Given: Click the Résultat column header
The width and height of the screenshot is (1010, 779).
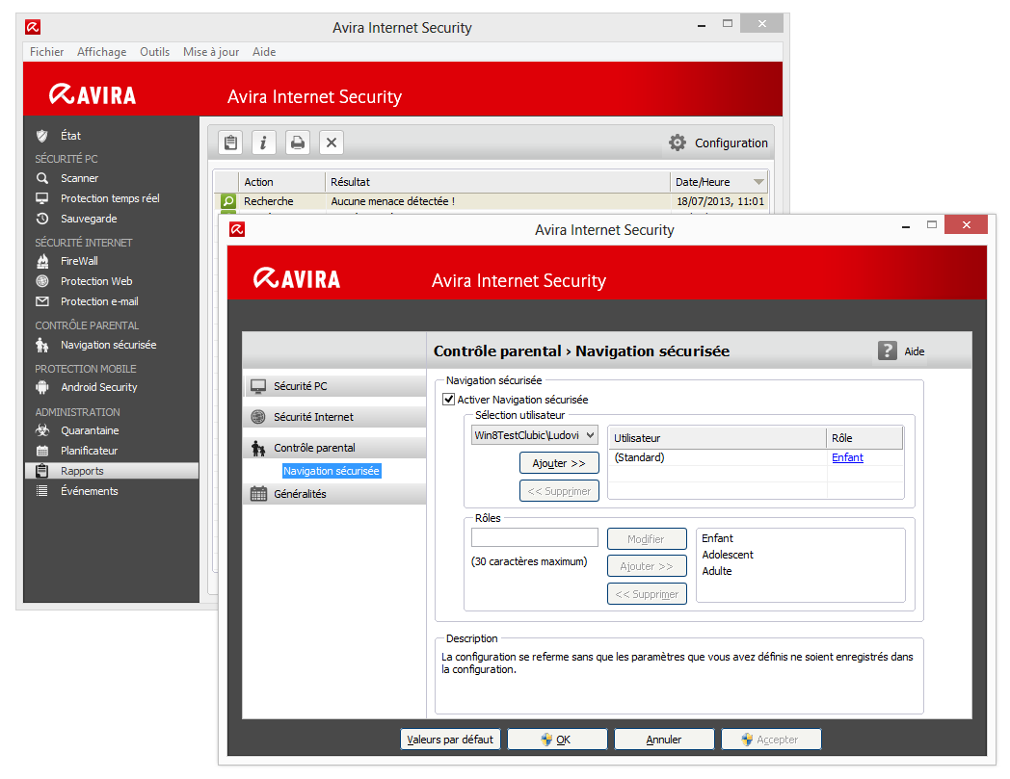Looking at the screenshot, I should coord(497,182).
